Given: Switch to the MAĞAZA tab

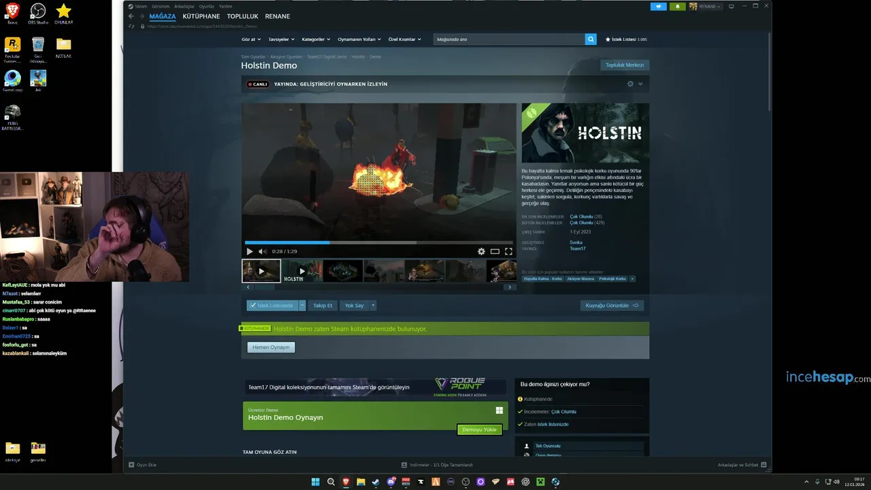Looking at the screenshot, I should [x=163, y=16].
